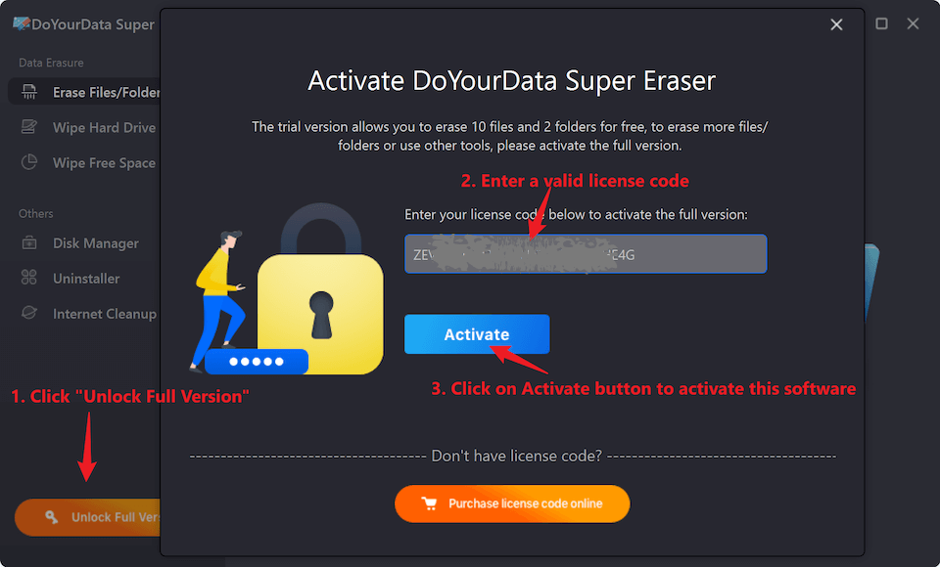Select the planet-shaped Internet Cleanup icon
This screenshot has height=567, width=940.
29,314
